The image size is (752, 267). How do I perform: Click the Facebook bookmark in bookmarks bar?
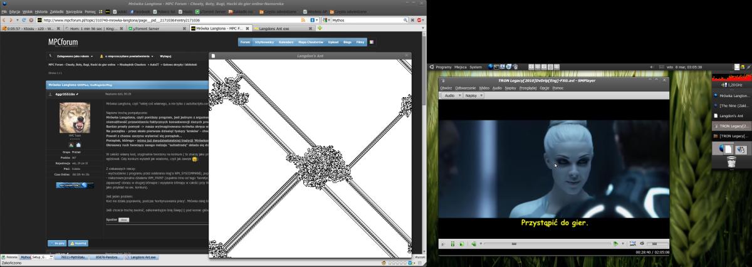click(x=140, y=11)
